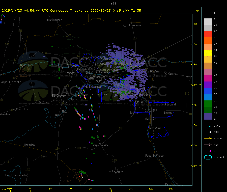Click the 'Guadales' map label
This screenshot has width=227, height=192.
135,54
